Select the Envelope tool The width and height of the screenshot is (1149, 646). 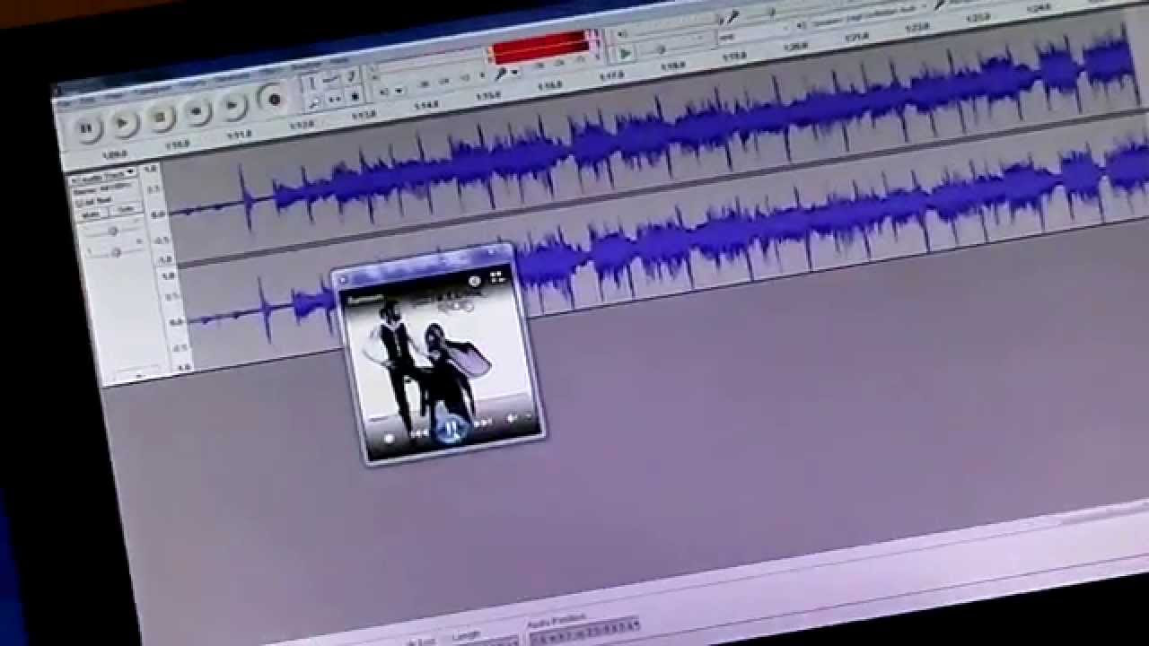[331, 79]
